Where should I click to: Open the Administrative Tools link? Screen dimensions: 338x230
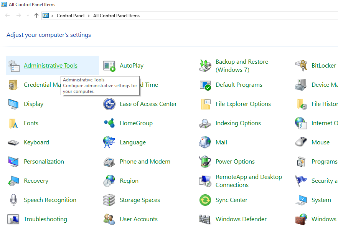[50, 66]
